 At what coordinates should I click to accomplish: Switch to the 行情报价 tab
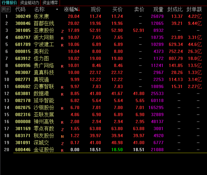click(x=9, y=3)
